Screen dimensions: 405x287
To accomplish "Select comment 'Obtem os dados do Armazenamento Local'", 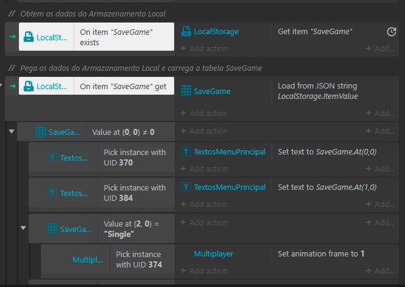I will (93, 13).
